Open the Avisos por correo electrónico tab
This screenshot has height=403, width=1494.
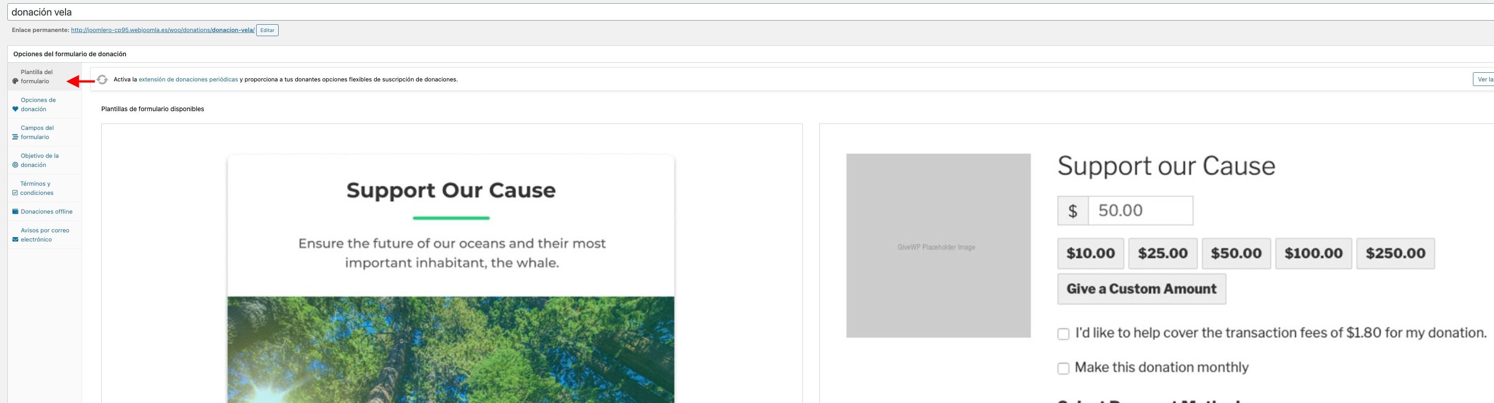(x=44, y=235)
